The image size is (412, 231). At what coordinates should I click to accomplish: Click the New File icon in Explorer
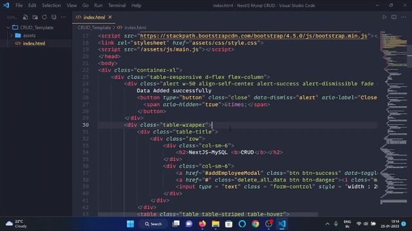pyautogui.click(x=25, y=17)
